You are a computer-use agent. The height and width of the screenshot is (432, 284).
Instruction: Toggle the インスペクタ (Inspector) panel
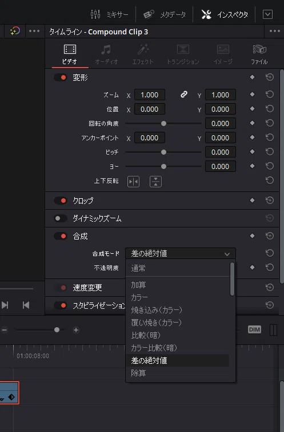(225, 14)
